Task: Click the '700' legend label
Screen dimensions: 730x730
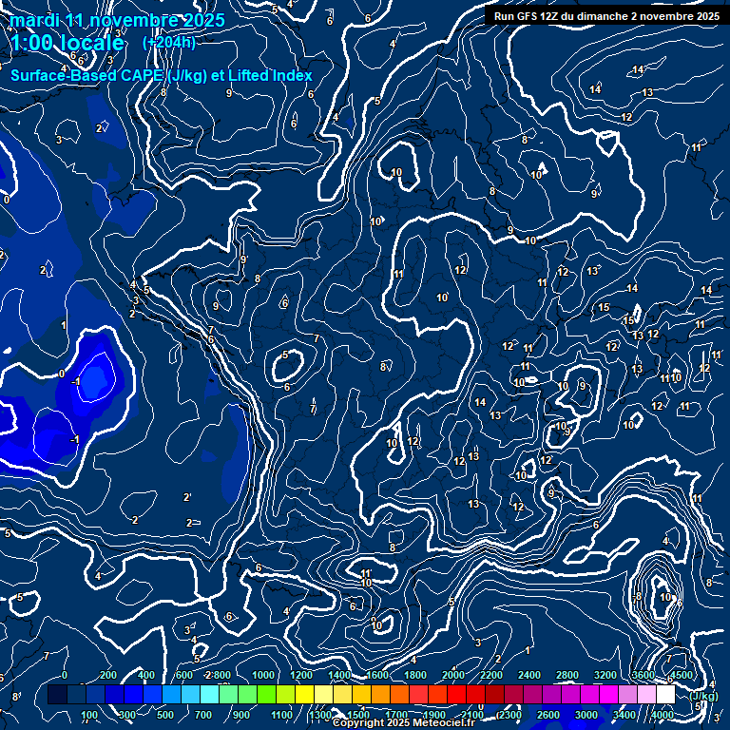Action: click(x=203, y=715)
